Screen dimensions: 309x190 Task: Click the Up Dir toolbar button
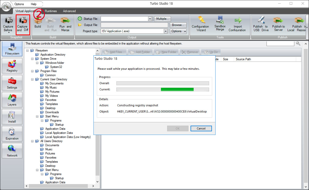pos(211,52)
